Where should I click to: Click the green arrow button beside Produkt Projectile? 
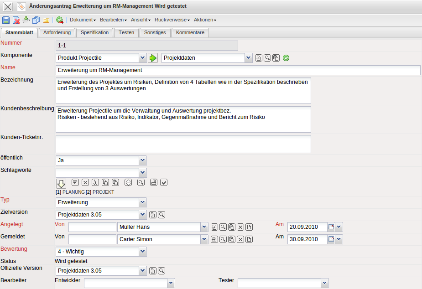point(153,58)
